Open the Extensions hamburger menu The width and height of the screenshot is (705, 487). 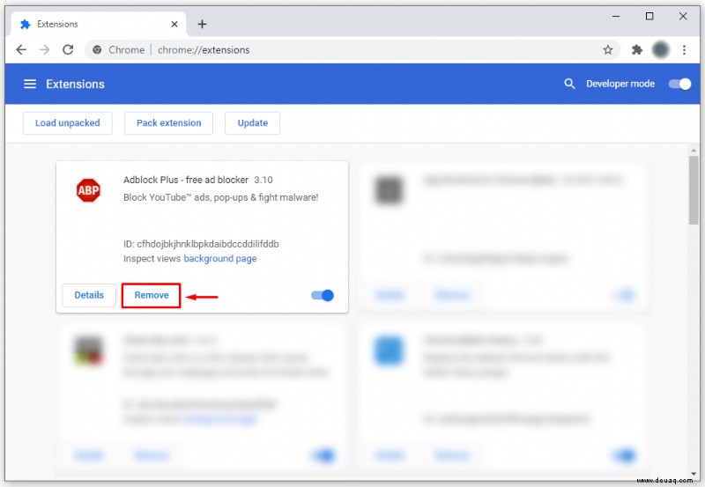(30, 84)
